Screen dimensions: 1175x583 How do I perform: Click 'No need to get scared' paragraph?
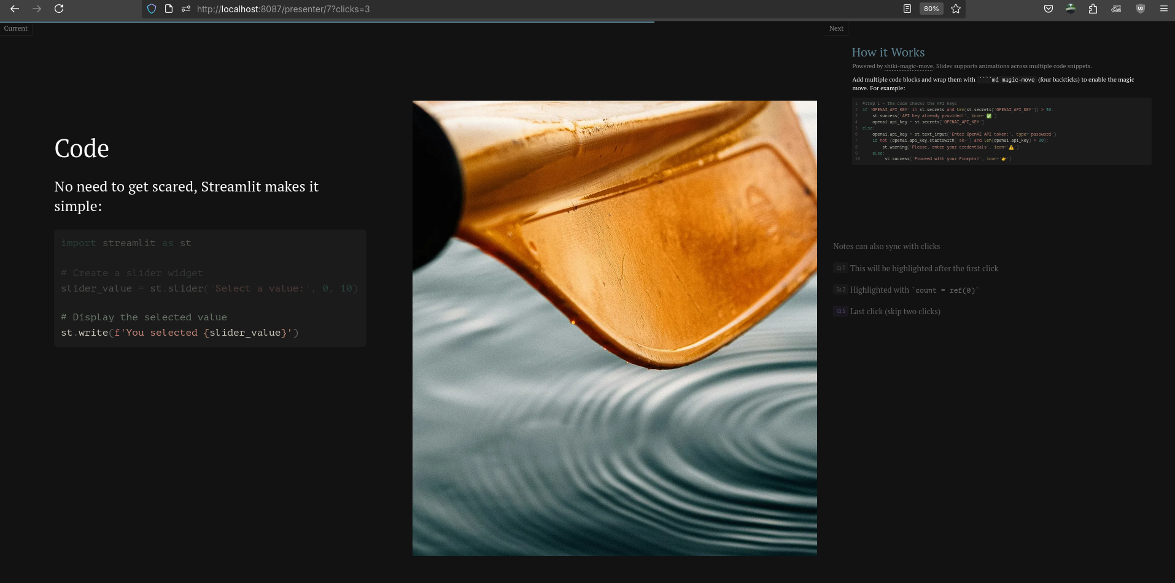(x=186, y=196)
